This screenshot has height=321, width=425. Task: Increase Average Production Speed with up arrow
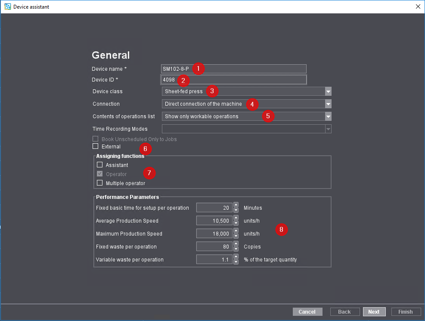(x=236, y=218)
